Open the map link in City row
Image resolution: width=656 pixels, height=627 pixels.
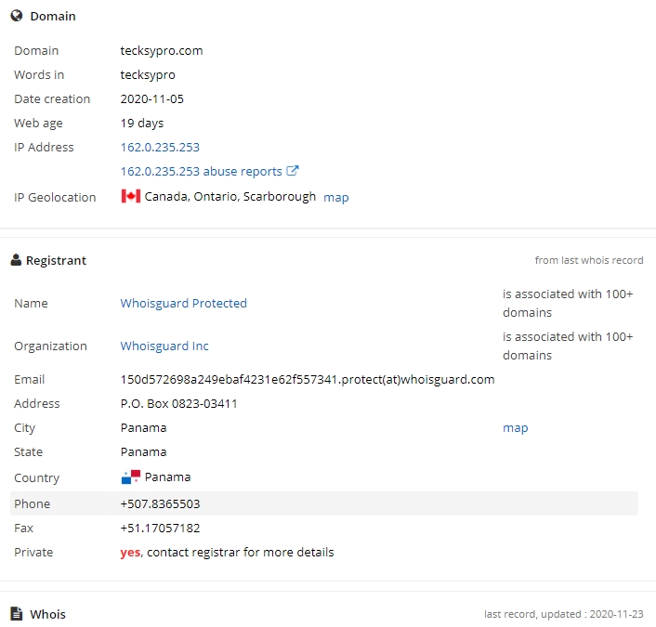coord(516,428)
